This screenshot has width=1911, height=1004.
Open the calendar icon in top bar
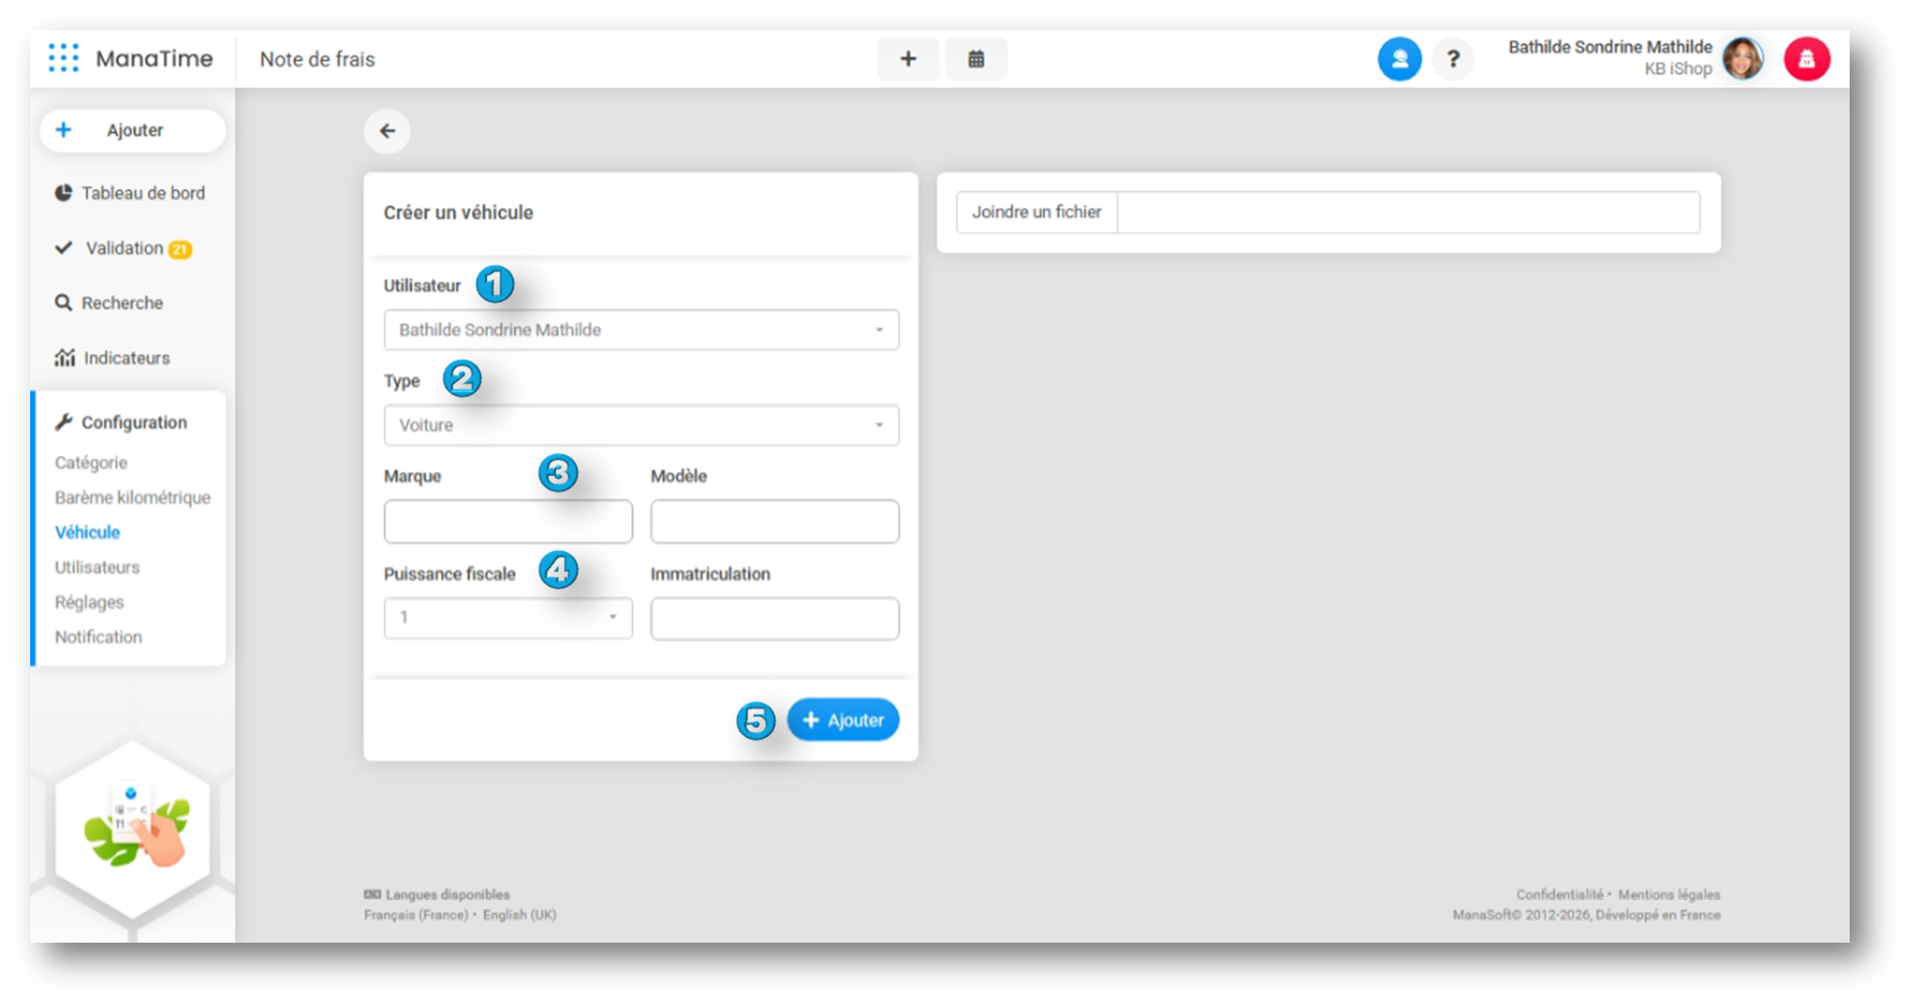click(x=976, y=59)
